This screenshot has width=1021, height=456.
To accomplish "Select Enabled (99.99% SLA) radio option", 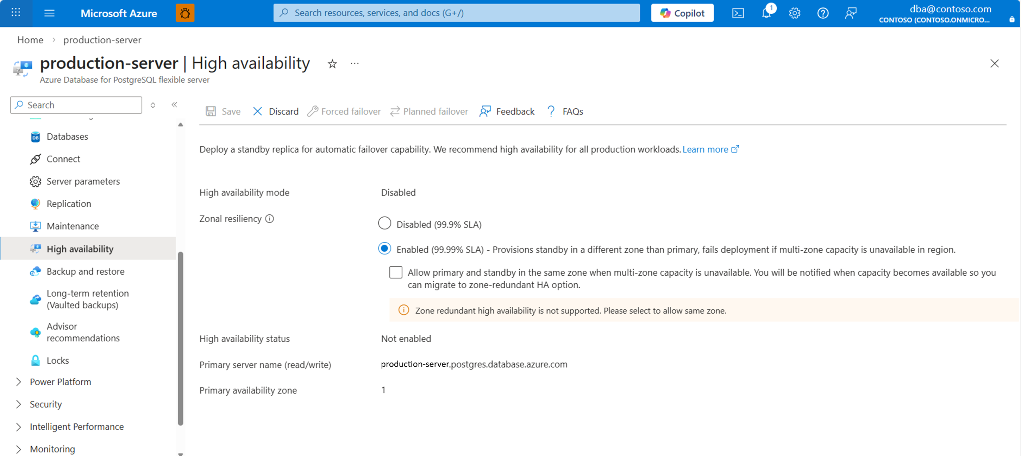I will pyautogui.click(x=384, y=249).
